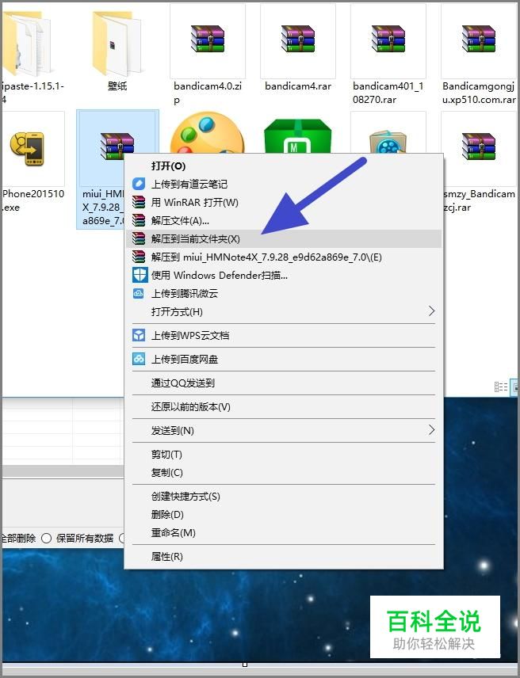Choose 上传到有道云笔记

tap(283, 185)
